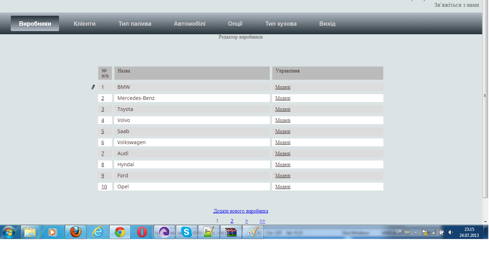The width and height of the screenshot is (489, 274).
Task: Open Моделі link for Opel
Action: click(283, 187)
